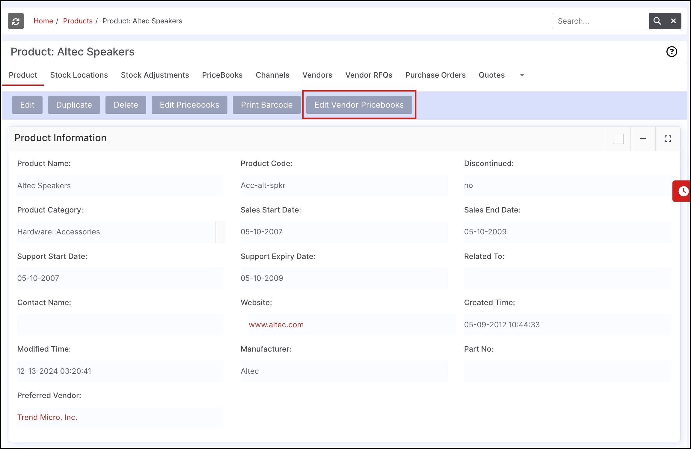
Task: Collapse the Product Information panel with the minus icon
Action: tap(643, 139)
